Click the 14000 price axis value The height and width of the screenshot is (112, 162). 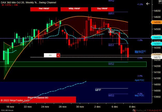pyautogui.click(x=157, y=91)
